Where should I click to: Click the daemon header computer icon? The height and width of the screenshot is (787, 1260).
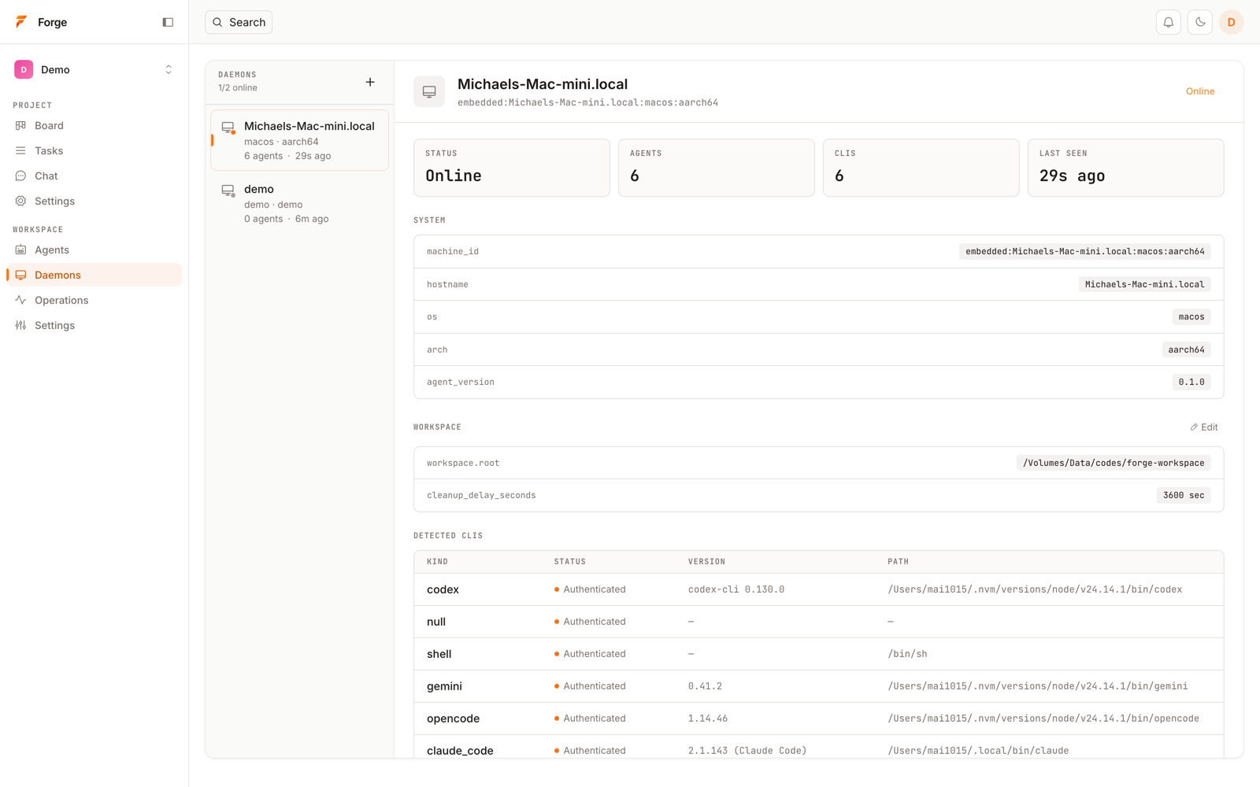tap(429, 91)
